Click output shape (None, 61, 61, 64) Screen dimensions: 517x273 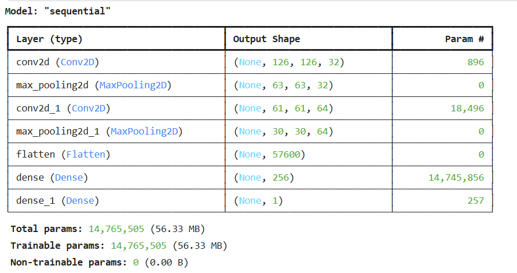click(283, 109)
